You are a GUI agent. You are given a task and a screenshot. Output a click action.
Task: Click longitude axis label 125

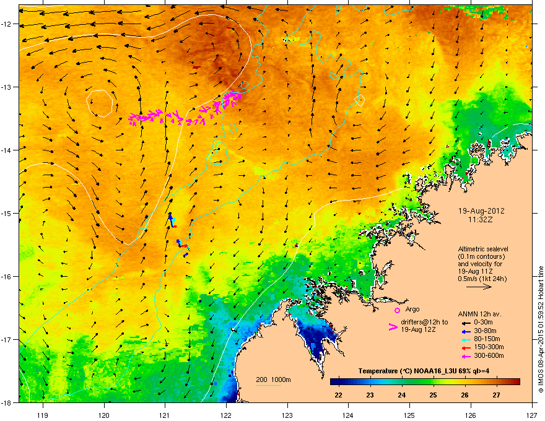409,415
